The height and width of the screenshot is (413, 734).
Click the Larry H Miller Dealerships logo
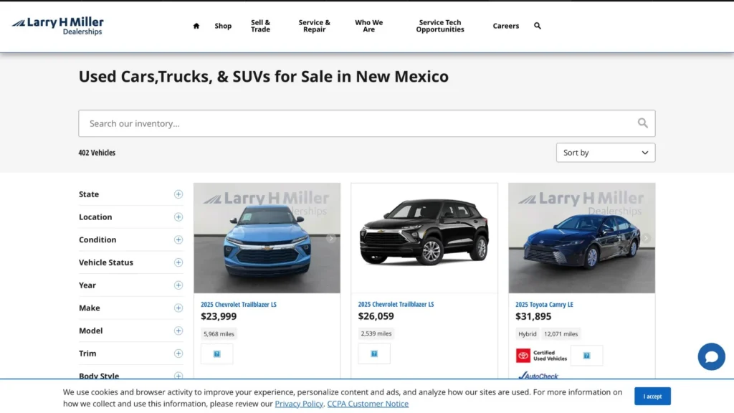coord(57,26)
